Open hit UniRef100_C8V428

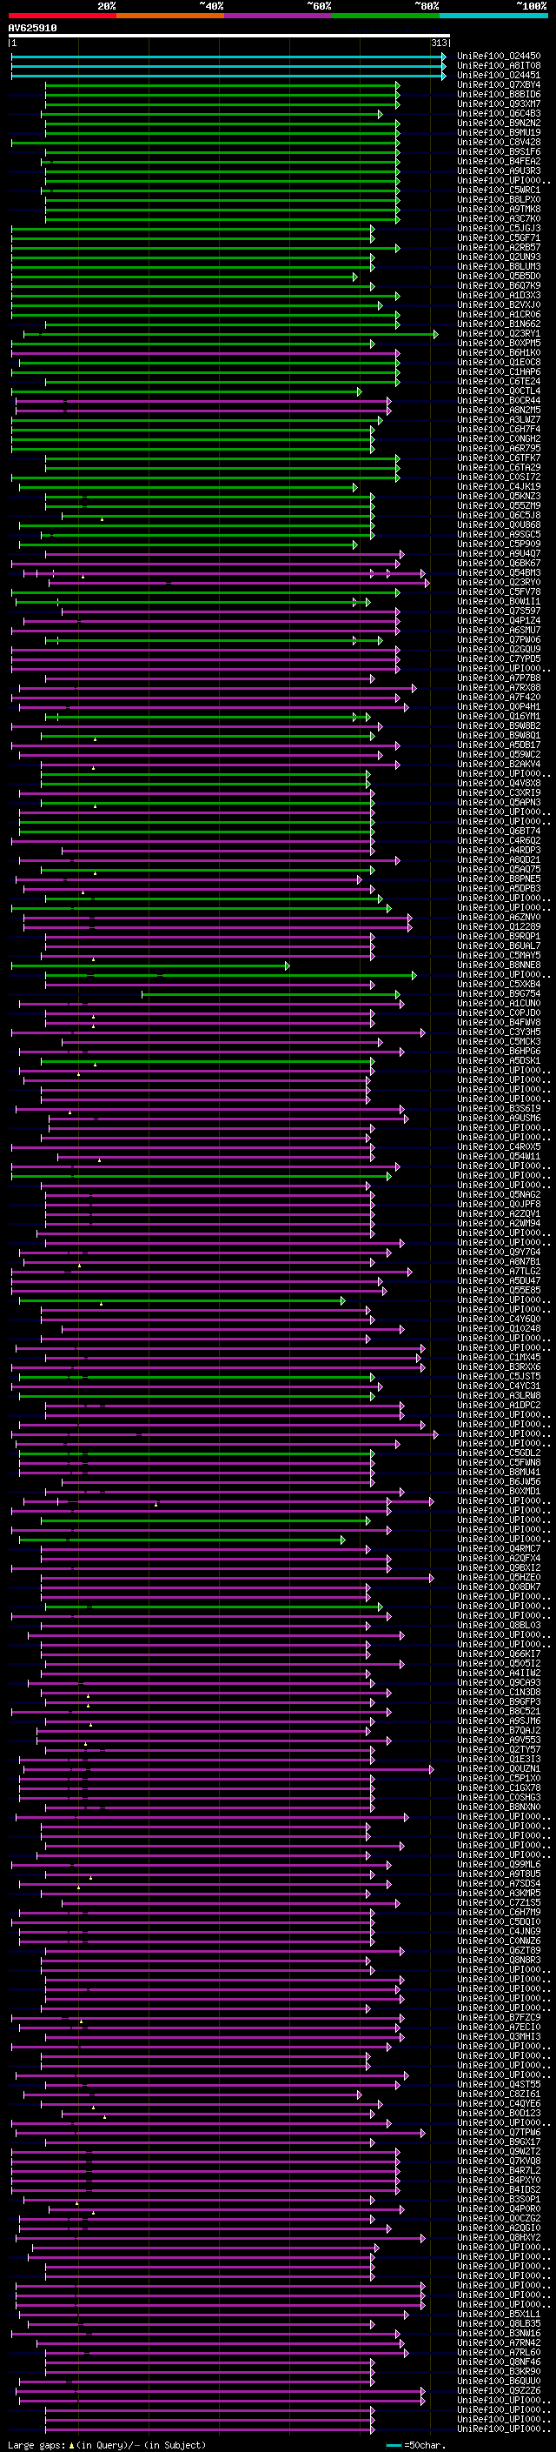pyautogui.click(x=499, y=143)
